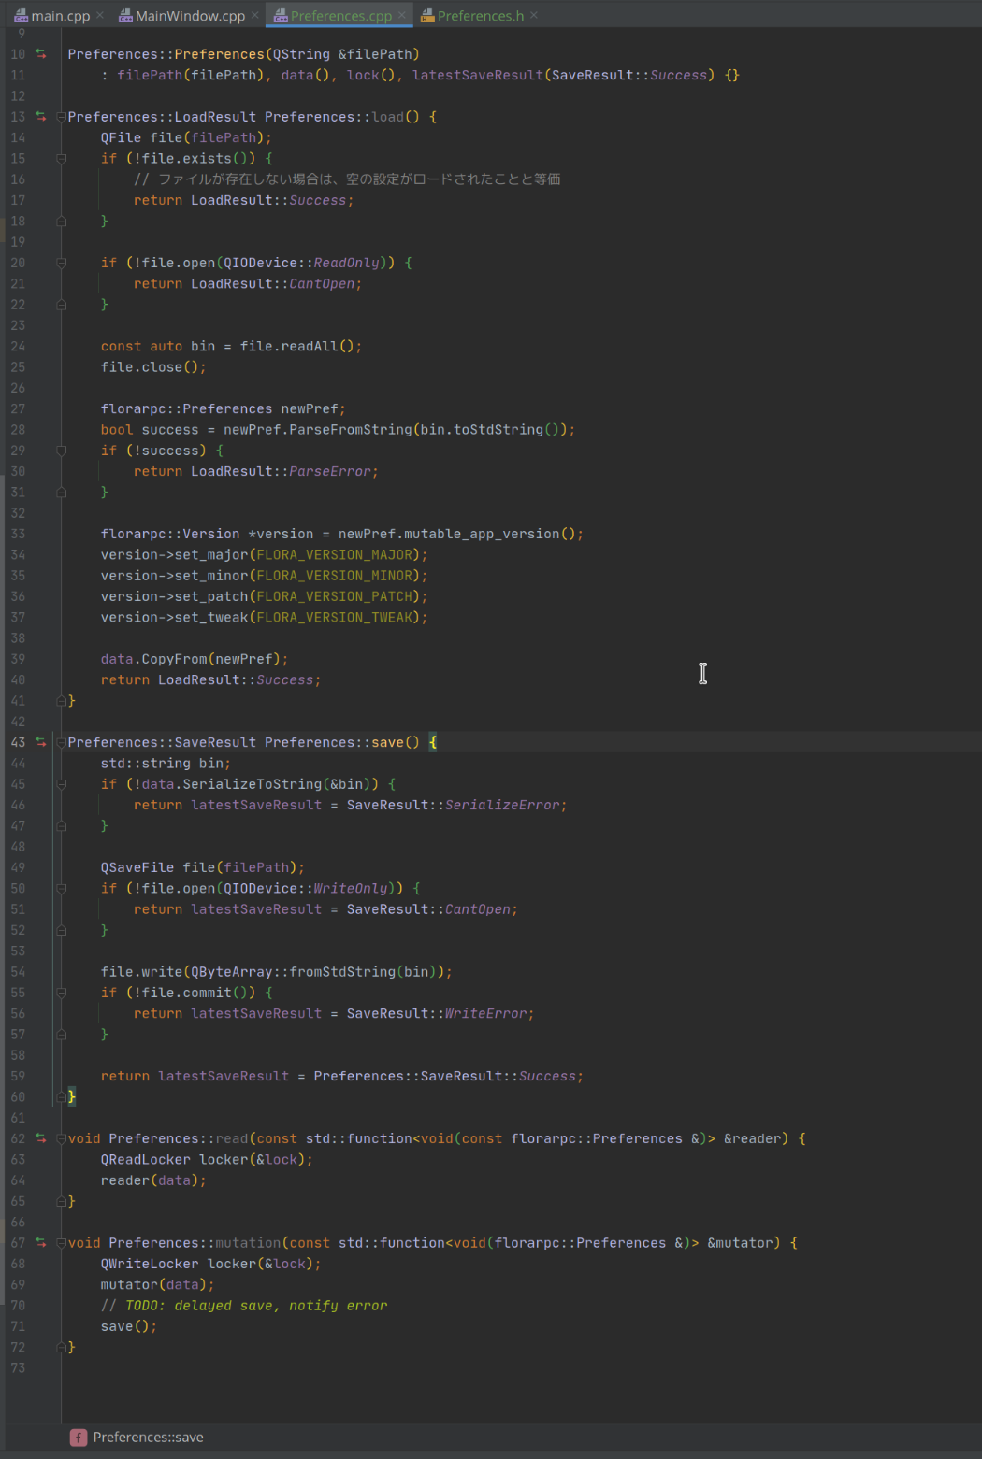Fold the Preferences::read() function
Viewport: 982px width, 1459px height.
coord(62,1138)
